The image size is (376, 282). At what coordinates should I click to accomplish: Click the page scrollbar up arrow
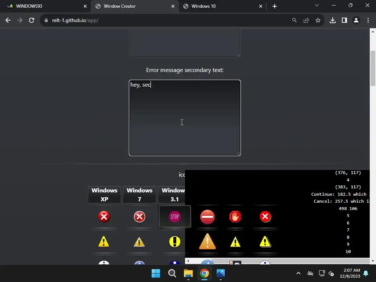point(373,31)
